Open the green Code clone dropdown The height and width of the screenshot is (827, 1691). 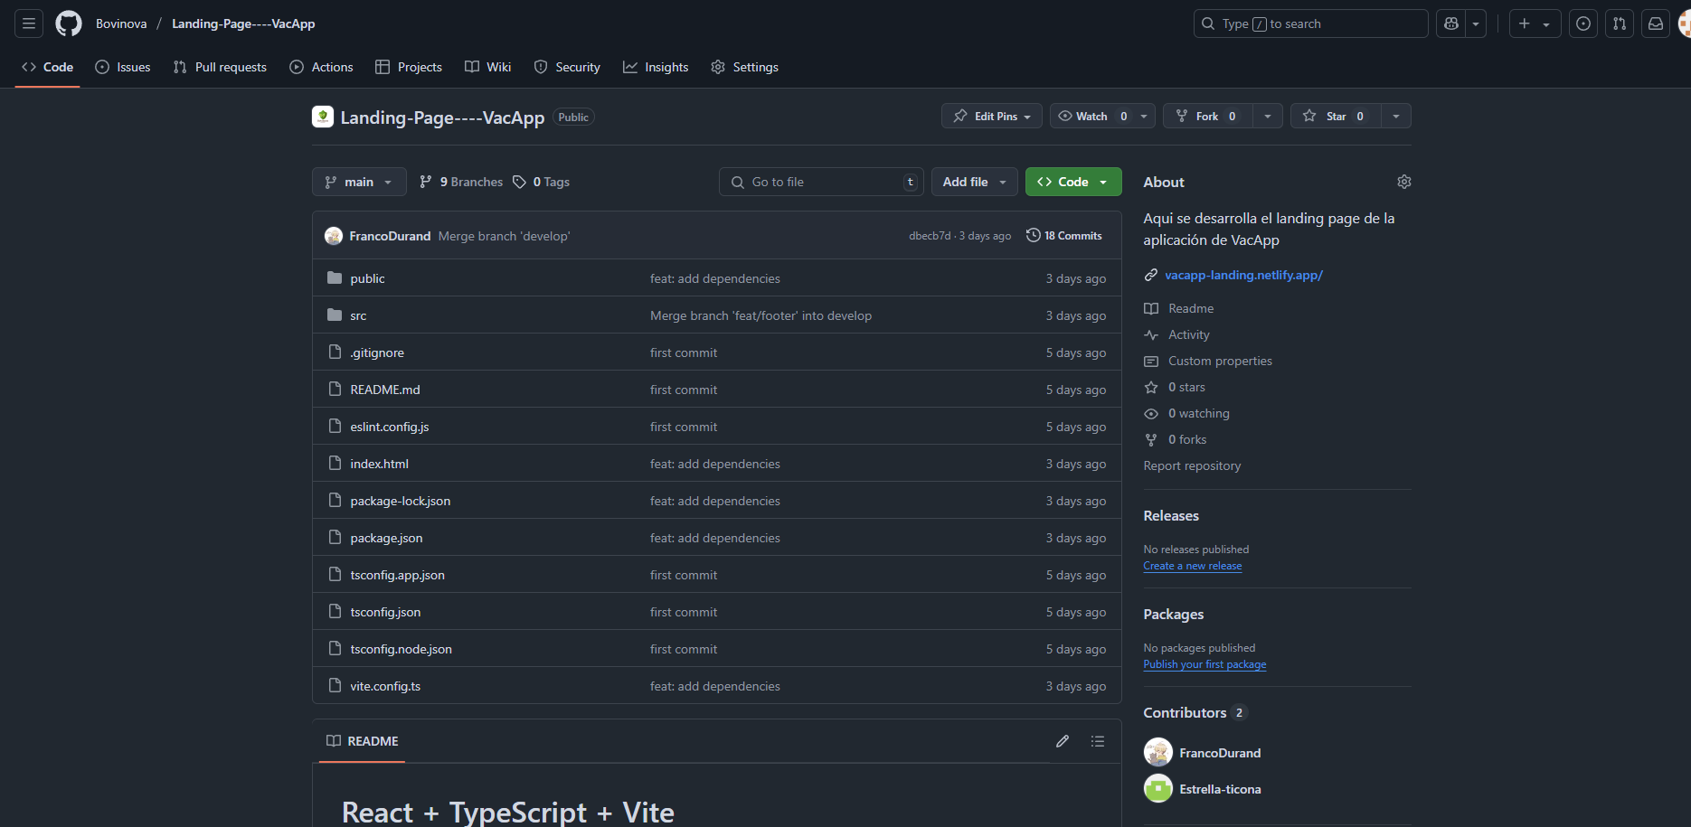(1073, 182)
